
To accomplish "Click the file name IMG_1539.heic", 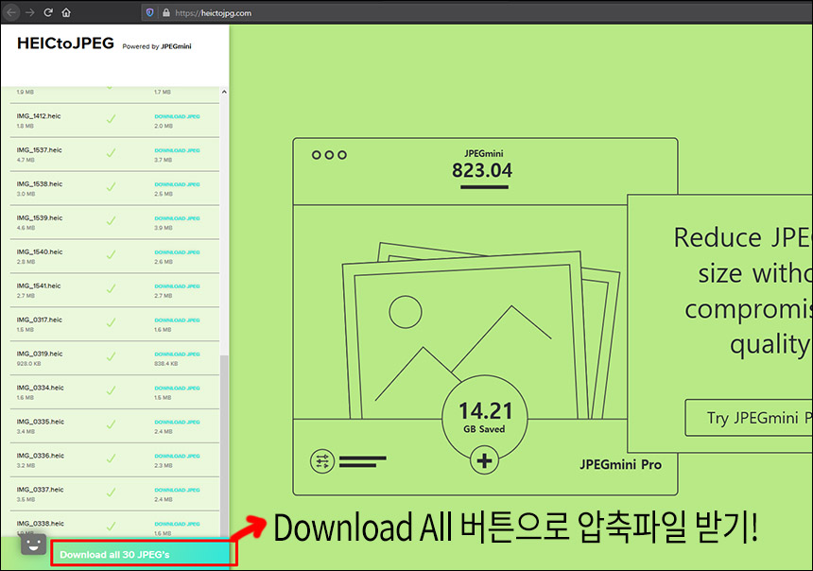I will coord(40,217).
